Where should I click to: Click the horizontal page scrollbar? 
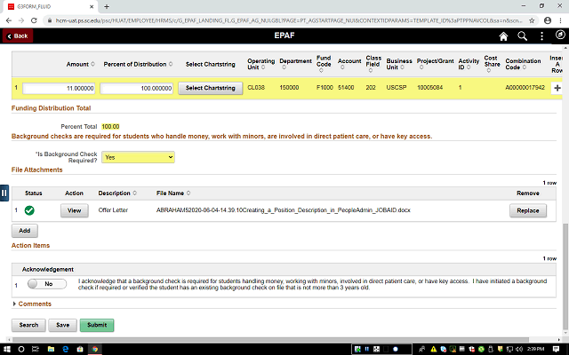tap(270, 340)
